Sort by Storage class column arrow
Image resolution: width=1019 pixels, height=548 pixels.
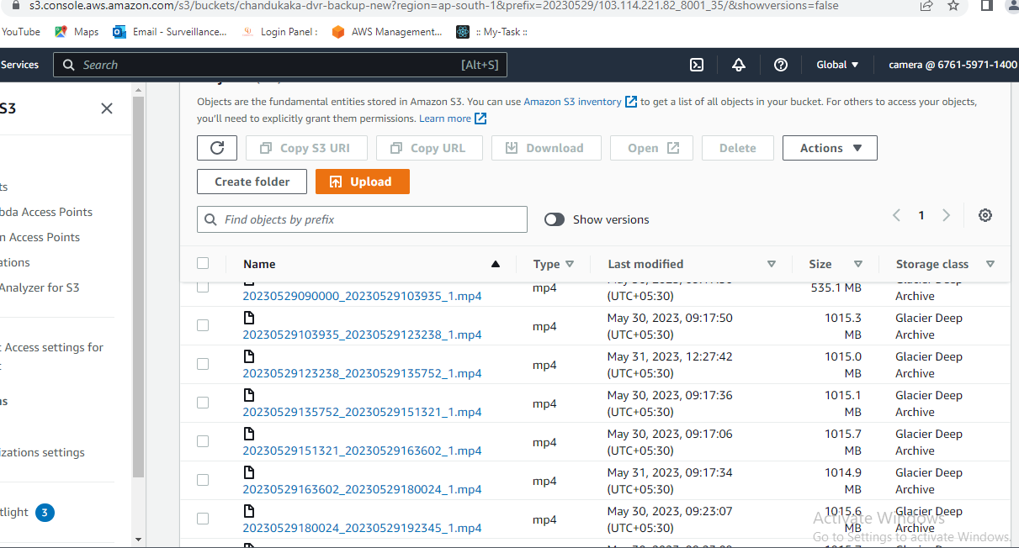coord(990,264)
